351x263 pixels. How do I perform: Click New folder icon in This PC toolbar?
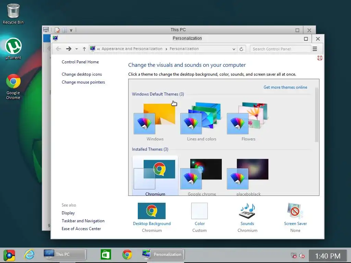(65, 30)
